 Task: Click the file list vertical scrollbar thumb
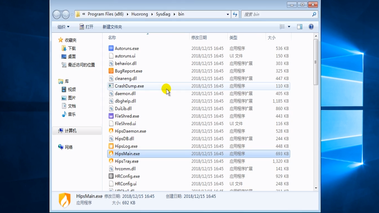pos(316,62)
